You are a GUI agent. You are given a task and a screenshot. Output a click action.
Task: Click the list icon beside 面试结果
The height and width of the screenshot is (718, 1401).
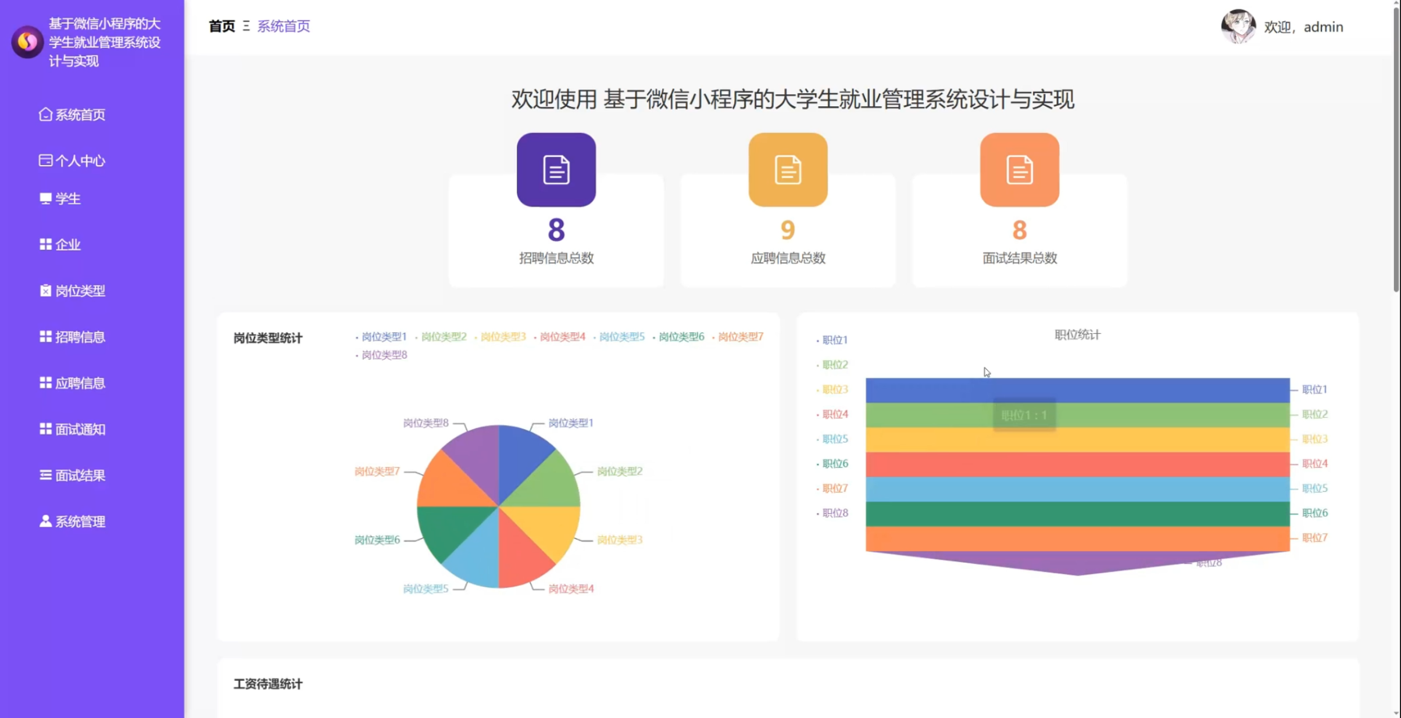click(45, 475)
